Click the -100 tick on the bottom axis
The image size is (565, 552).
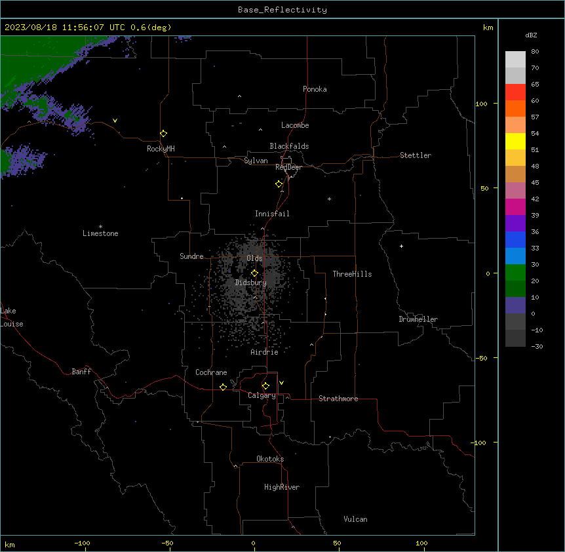point(82,543)
